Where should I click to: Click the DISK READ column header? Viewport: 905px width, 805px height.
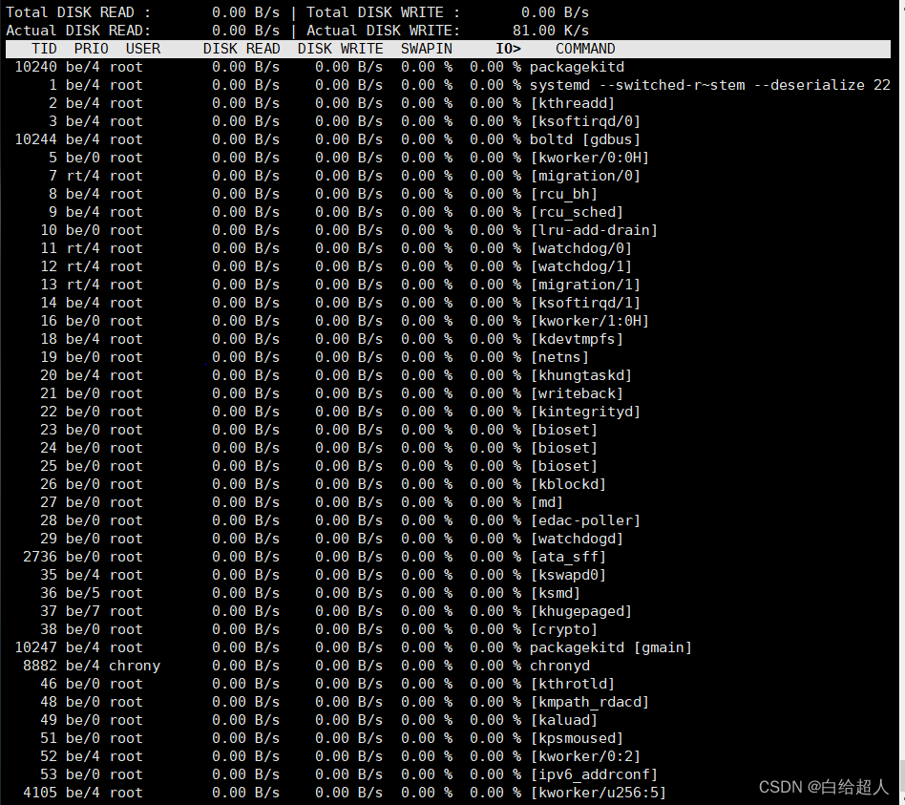pos(242,49)
